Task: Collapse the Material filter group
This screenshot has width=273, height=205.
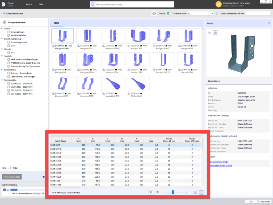Action: click(x=2, y=49)
